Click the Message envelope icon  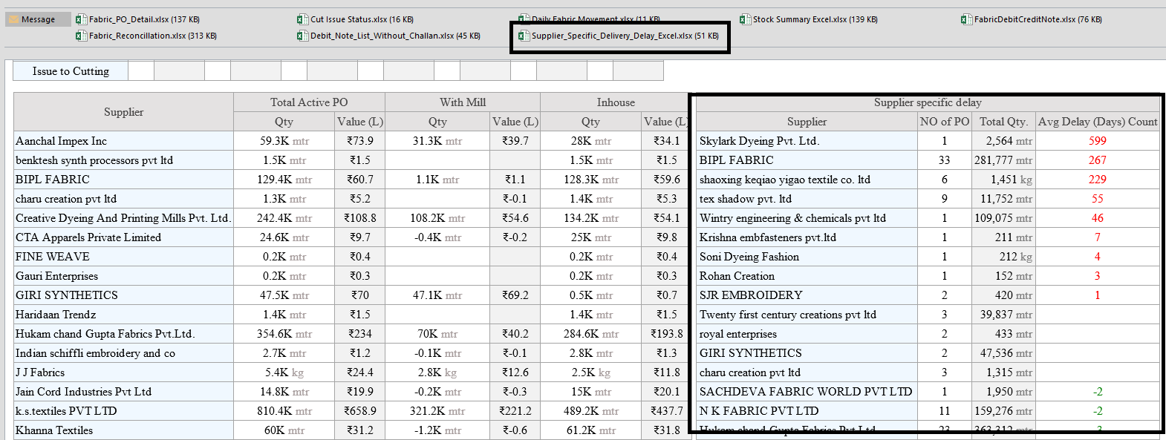point(13,19)
